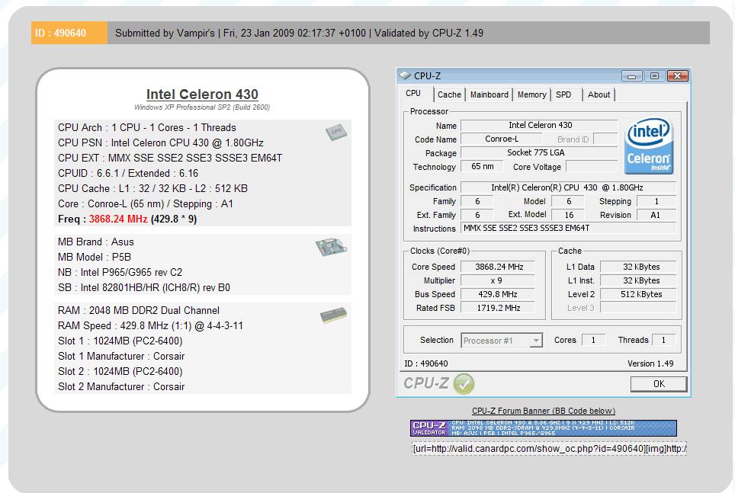Click the Level 2 512 KBytes field
Screen dimensions: 735x493
pyautogui.click(x=638, y=294)
